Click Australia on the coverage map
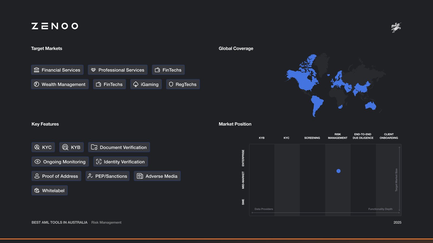 coord(370,106)
